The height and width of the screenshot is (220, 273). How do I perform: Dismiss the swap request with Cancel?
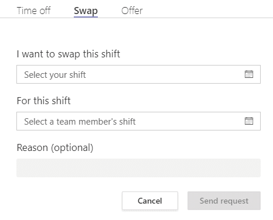tap(150, 201)
